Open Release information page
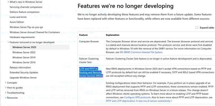The width and height of the screenshot is (215, 106). tap(20, 67)
